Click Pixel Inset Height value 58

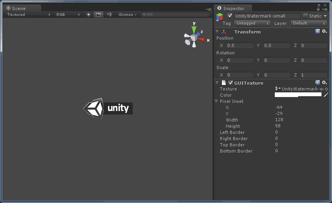(278, 126)
